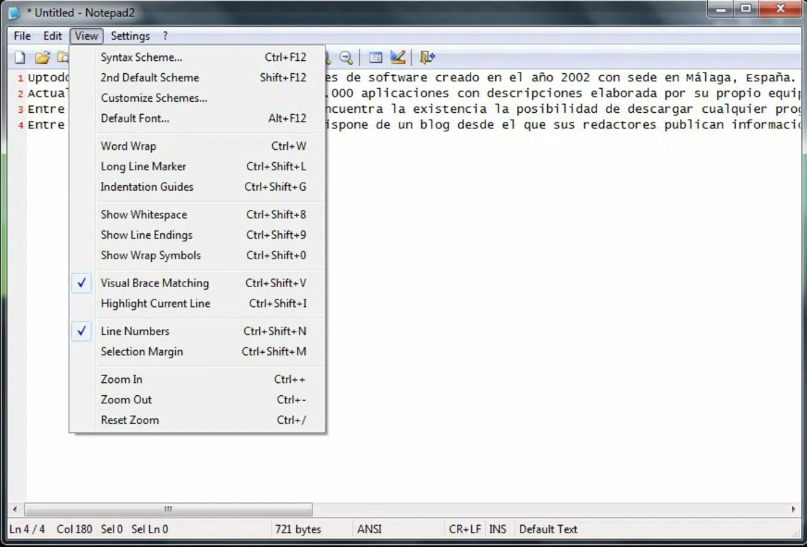The width and height of the screenshot is (807, 547).
Task: Click '721 bytes' in status bar
Action: click(x=298, y=529)
